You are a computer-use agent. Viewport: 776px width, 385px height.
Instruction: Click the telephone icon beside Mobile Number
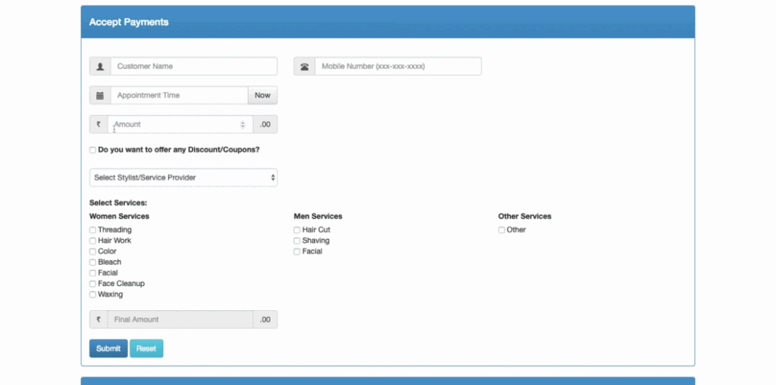[305, 67]
